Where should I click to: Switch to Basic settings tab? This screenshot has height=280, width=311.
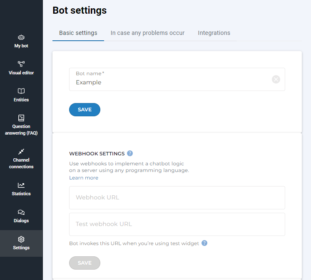pyautogui.click(x=78, y=33)
